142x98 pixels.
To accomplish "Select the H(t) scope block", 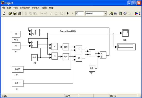I will pyautogui.click(x=125, y=33).
